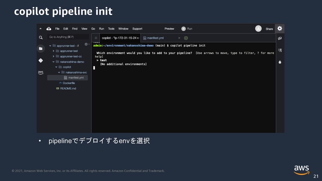Image resolution: width=322 pixels, height=181 pixels.
Task: Open the Support menu
Action: [137, 29]
